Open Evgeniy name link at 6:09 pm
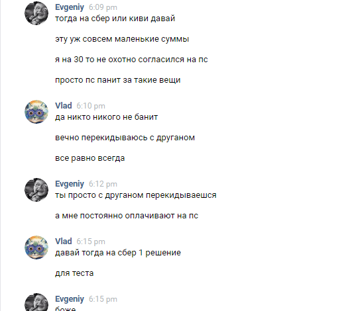This screenshot has width=350, height=311. [70, 7]
